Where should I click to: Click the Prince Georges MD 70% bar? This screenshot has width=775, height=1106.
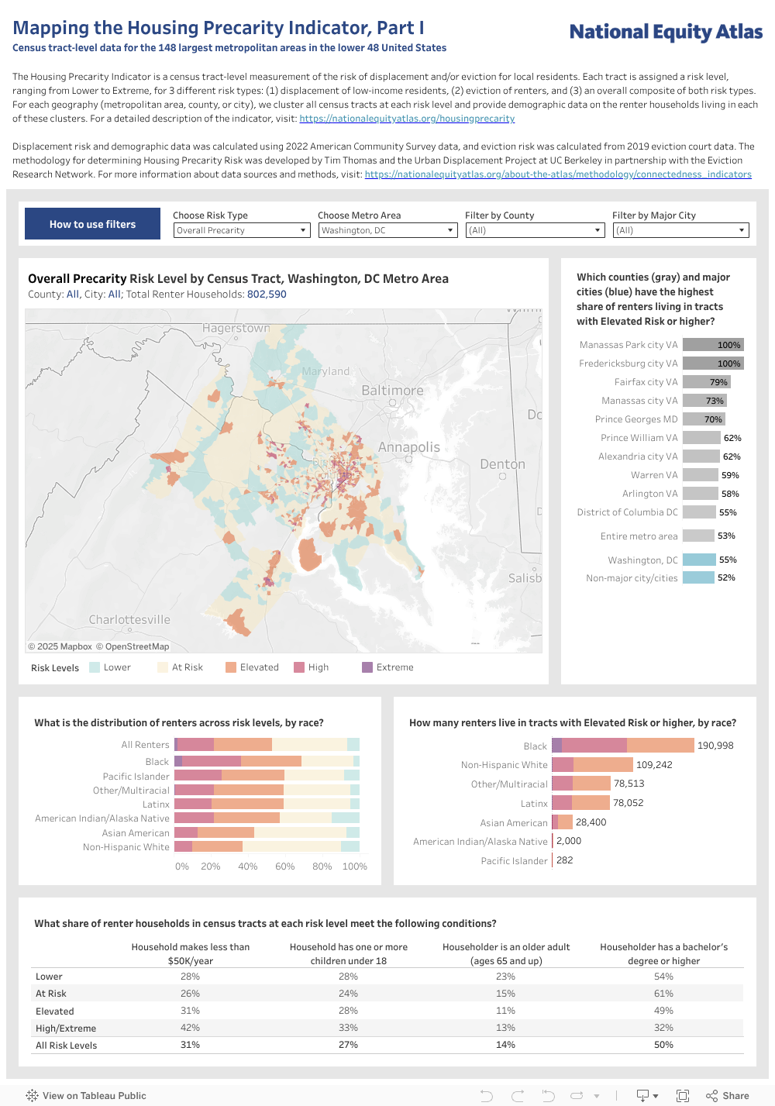pyautogui.click(x=704, y=419)
